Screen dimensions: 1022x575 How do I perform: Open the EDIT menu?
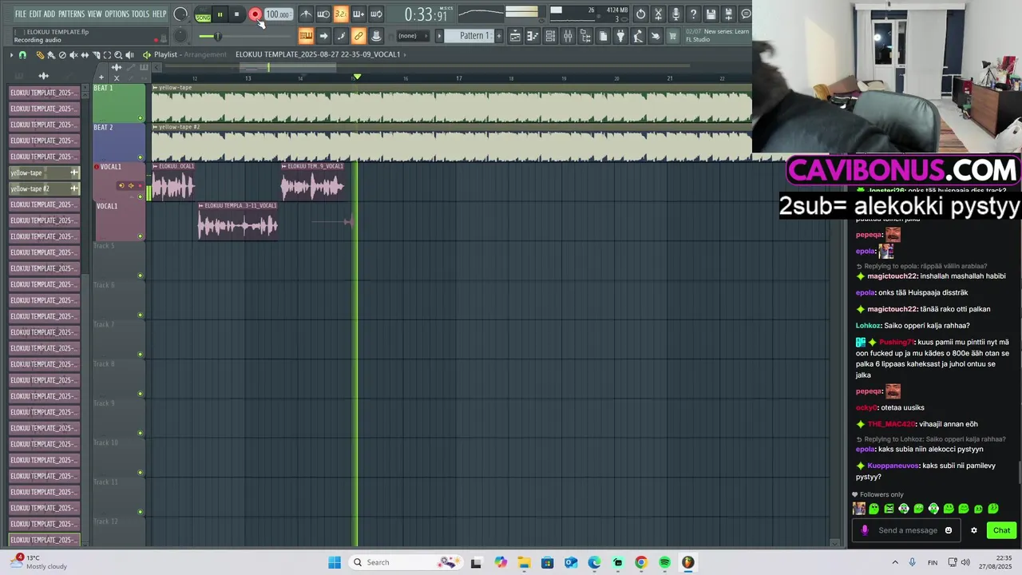pos(35,14)
